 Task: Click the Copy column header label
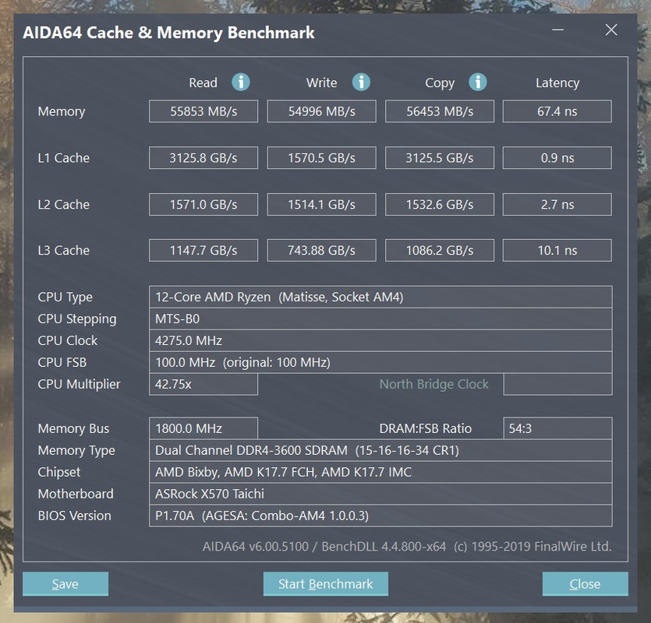point(440,83)
